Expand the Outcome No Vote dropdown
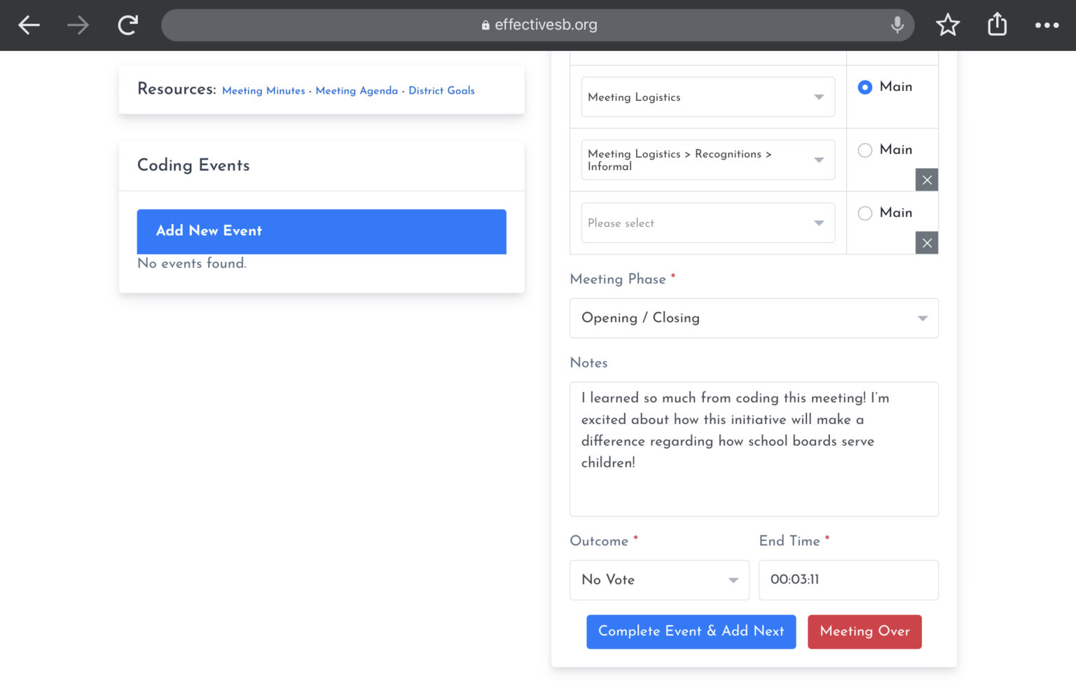This screenshot has height=681, width=1076. point(659,580)
